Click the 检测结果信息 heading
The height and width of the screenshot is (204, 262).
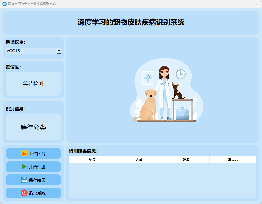(83, 151)
